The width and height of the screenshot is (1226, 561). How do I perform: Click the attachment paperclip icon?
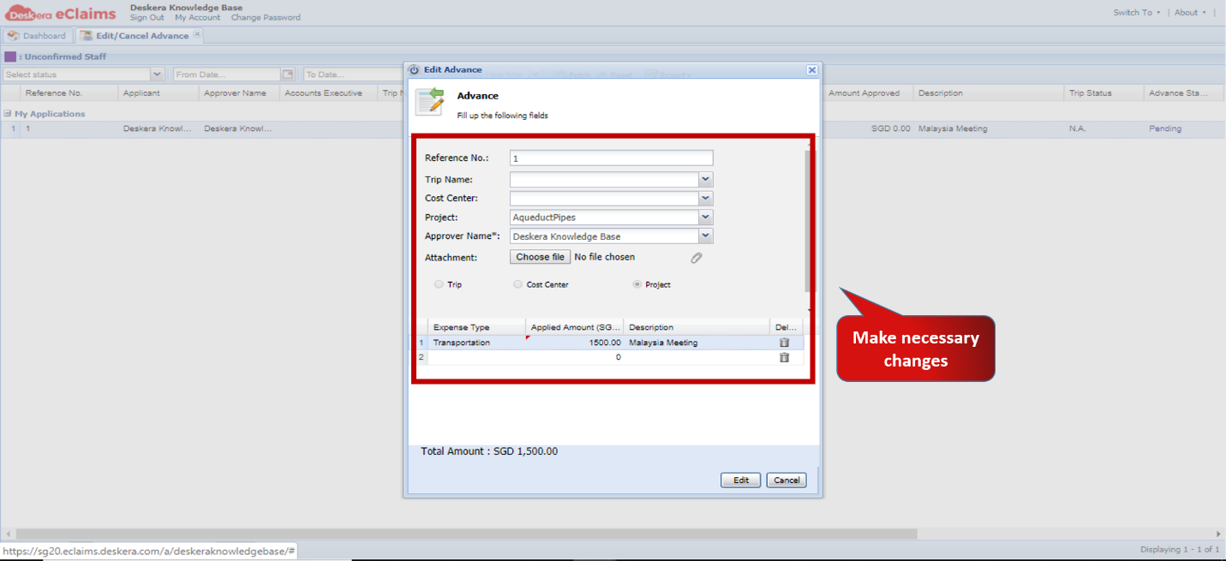point(697,257)
